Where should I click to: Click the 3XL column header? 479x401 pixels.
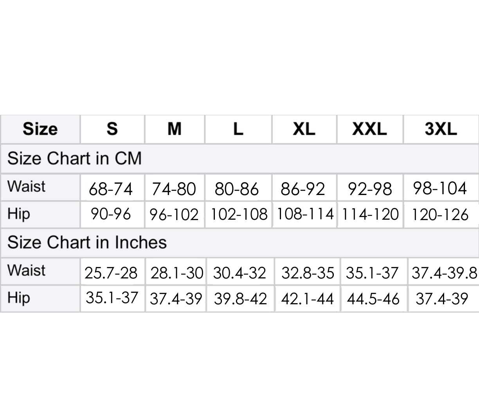pyautogui.click(x=441, y=129)
